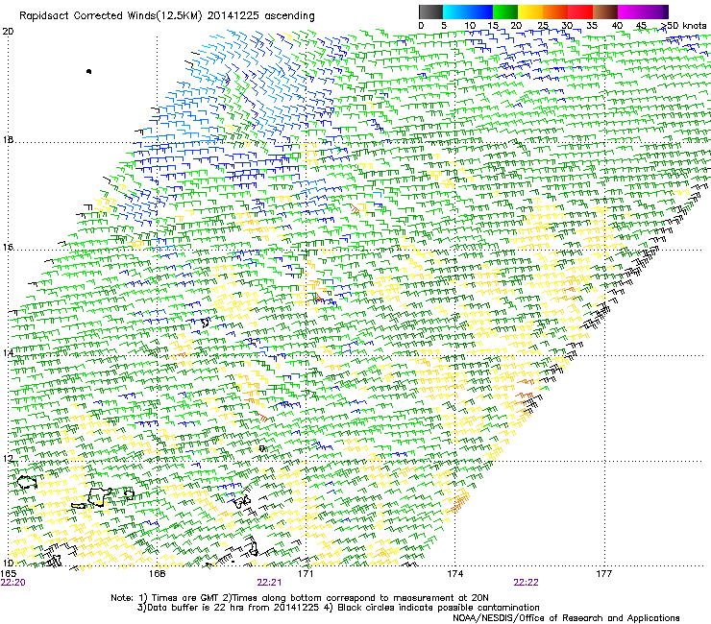Click the longitude label '168'

pos(157,574)
